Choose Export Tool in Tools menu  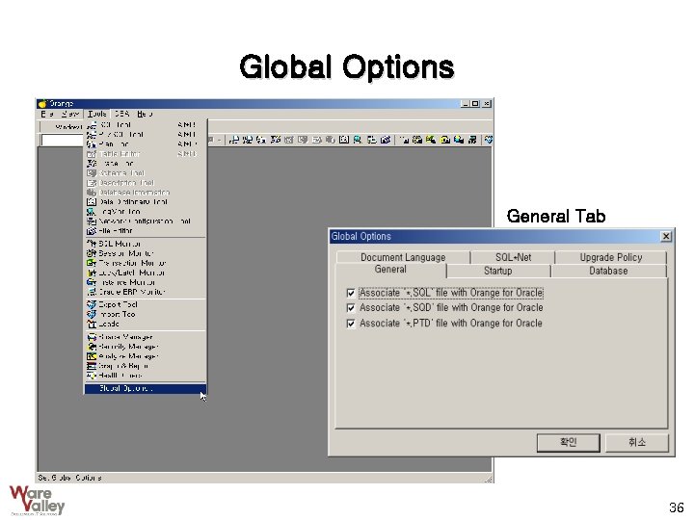[146, 304]
